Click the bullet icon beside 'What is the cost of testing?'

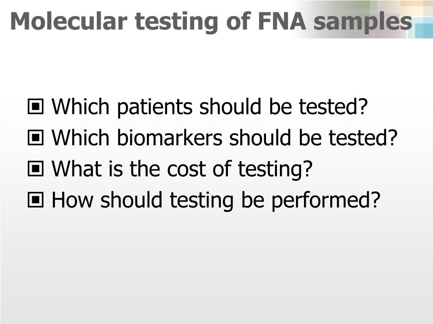tap(36, 169)
